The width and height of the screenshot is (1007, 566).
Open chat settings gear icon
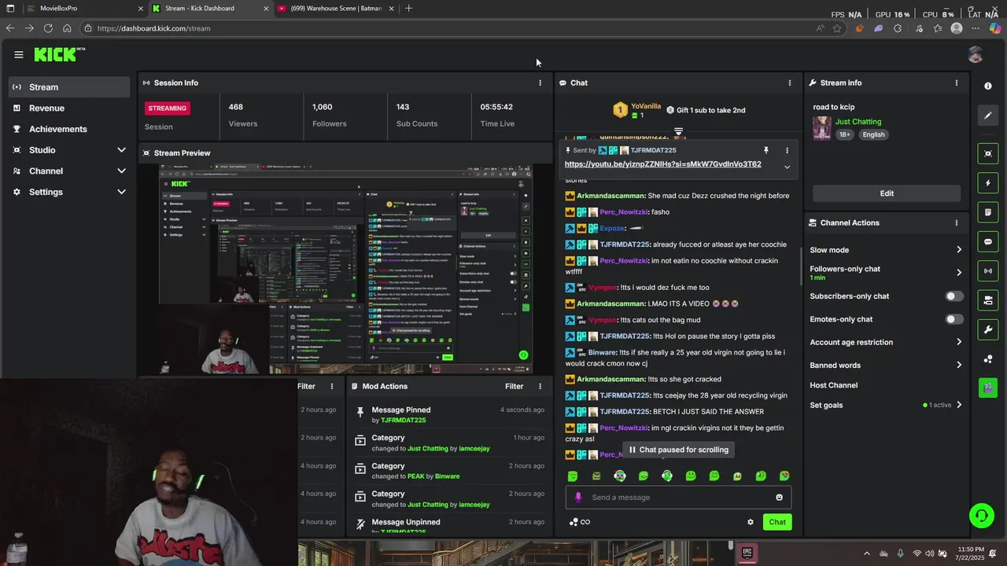[751, 522]
